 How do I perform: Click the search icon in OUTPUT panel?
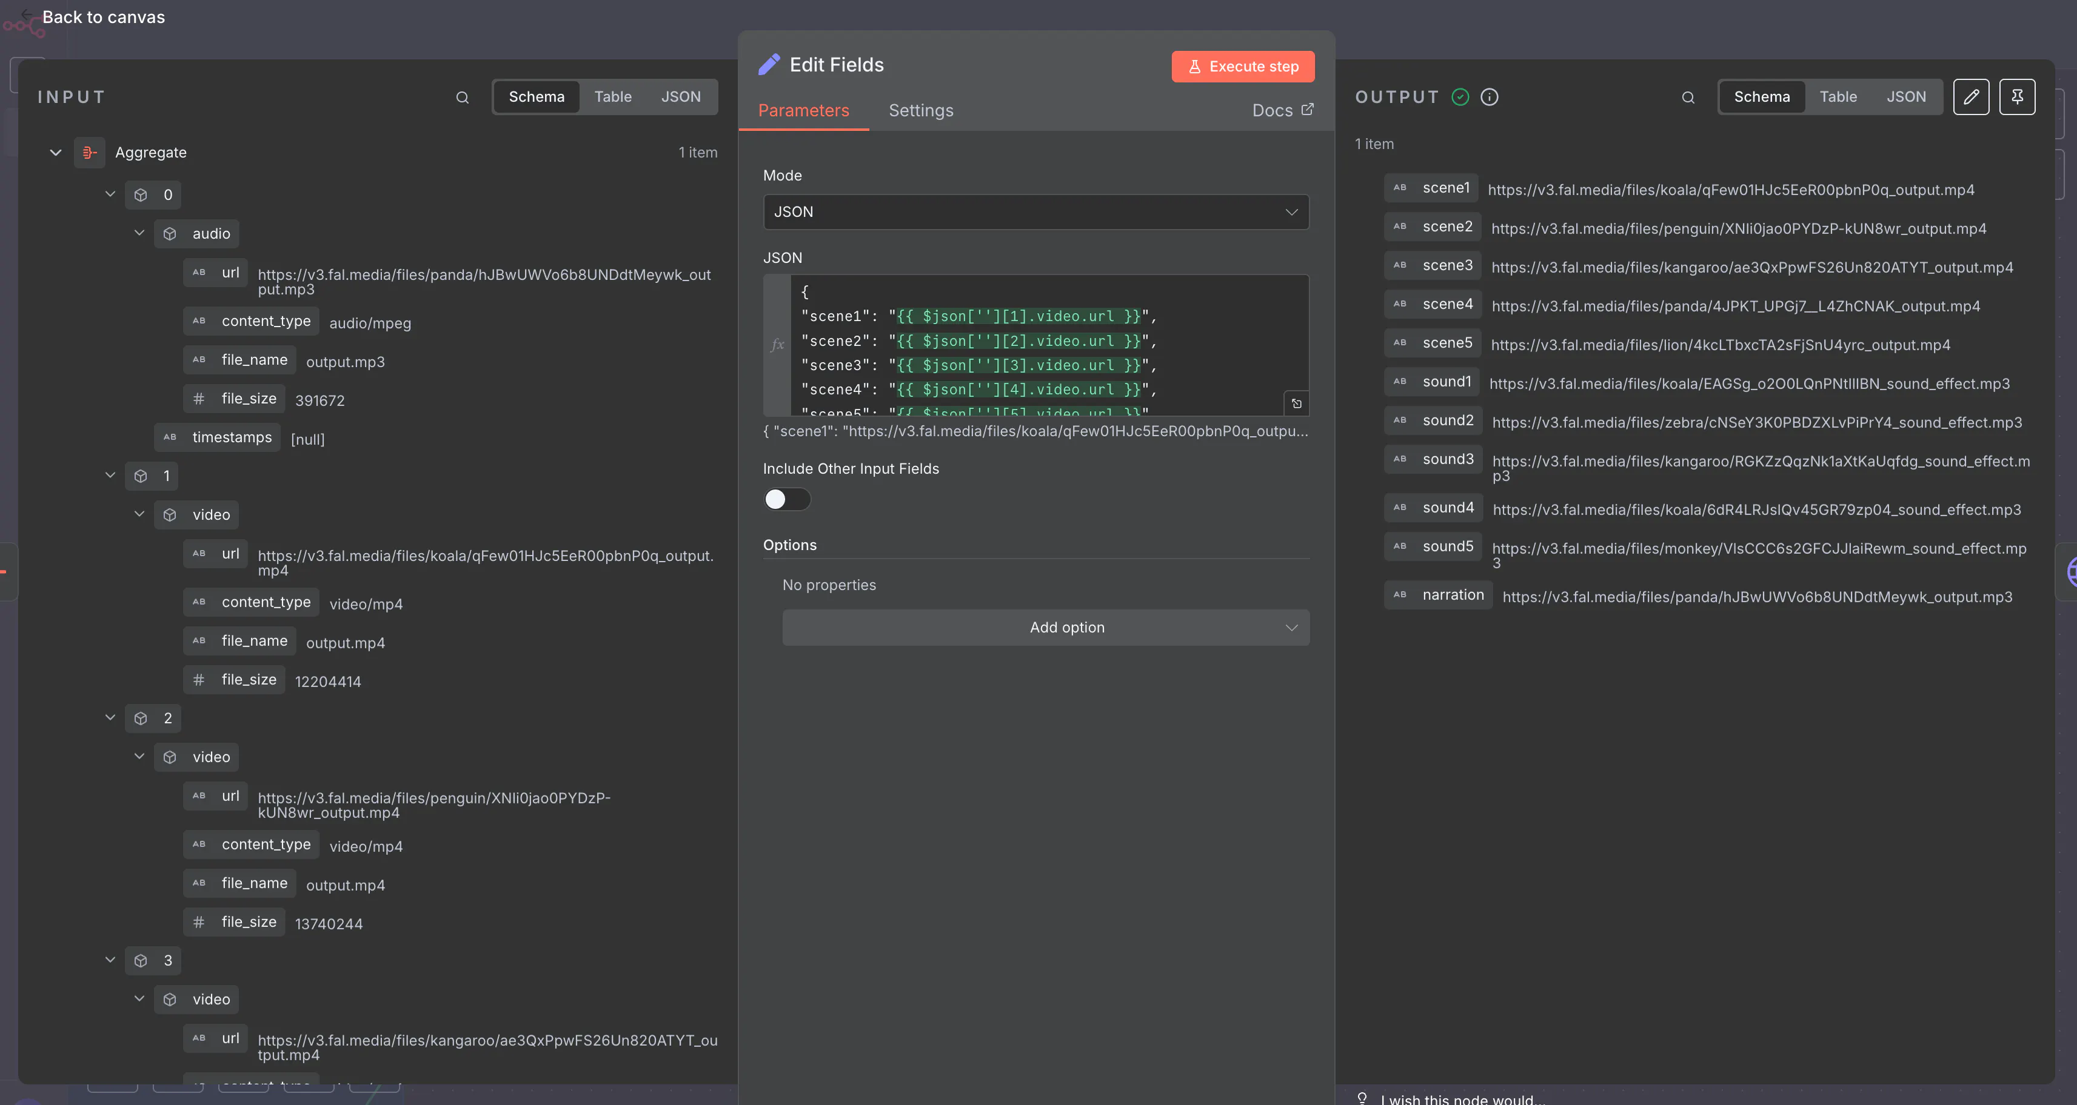(x=1688, y=98)
